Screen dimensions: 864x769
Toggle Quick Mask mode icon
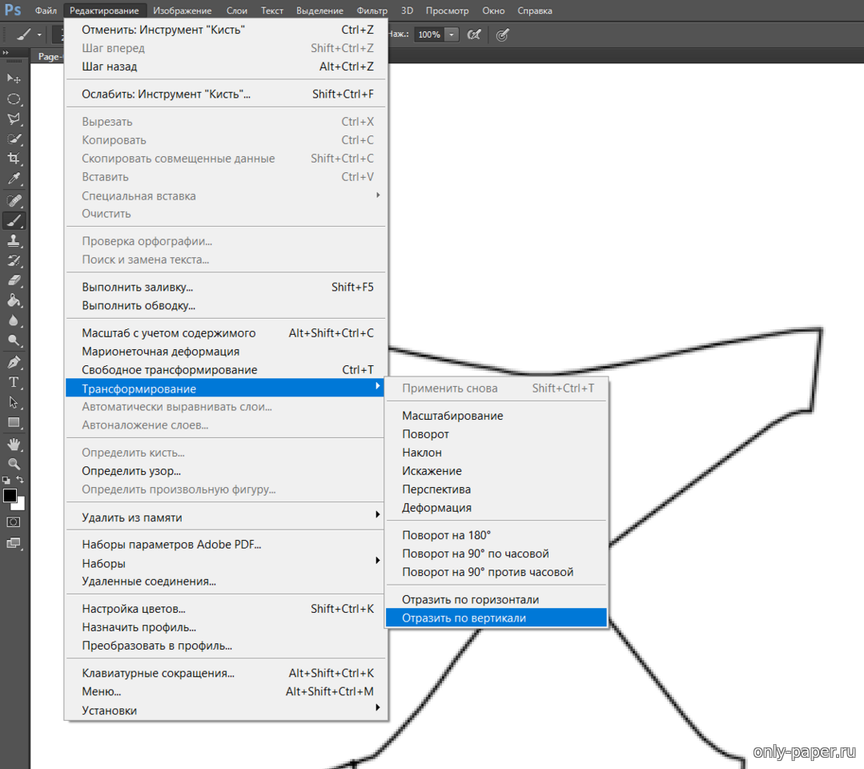(x=14, y=521)
